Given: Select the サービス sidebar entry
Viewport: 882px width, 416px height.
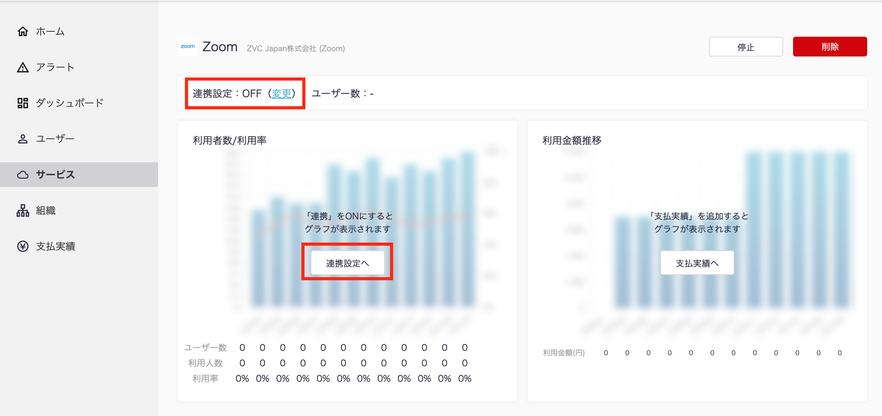Looking at the screenshot, I should [55, 175].
